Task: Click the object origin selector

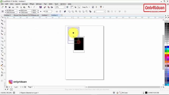Action: [x=3, y=11]
